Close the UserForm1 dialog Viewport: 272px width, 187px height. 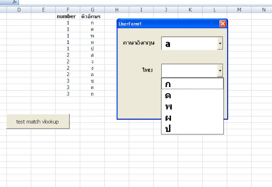(x=222, y=24)
